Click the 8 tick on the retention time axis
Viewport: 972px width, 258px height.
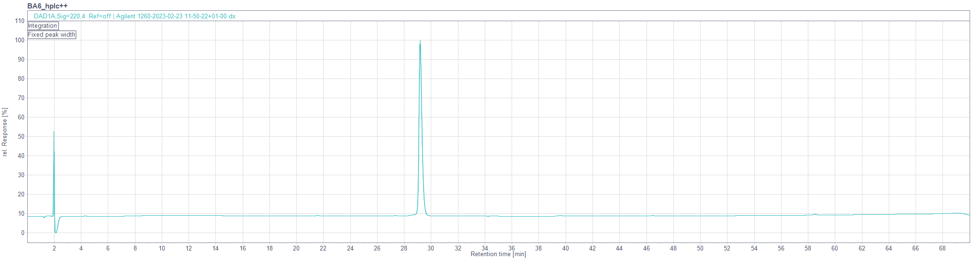pyautogui.click(x=135, y=248)
